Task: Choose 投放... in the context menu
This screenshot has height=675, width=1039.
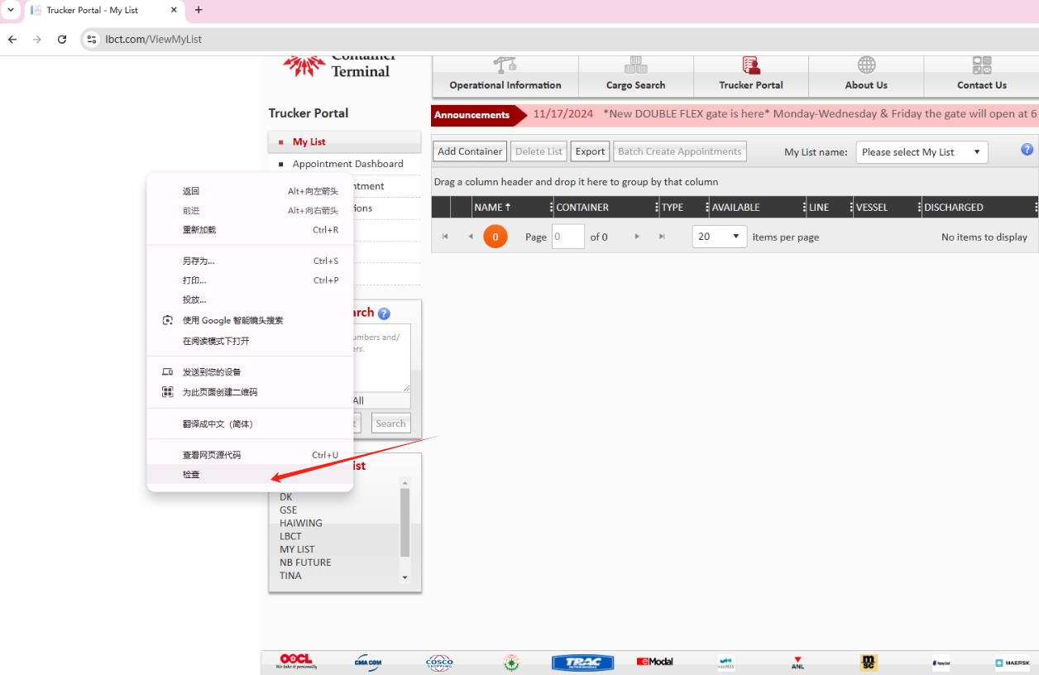Action: point(250,299)
